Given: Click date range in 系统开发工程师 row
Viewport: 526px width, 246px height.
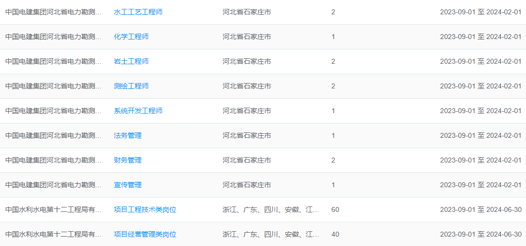Looking at the screenshot, I should [481, 111].
